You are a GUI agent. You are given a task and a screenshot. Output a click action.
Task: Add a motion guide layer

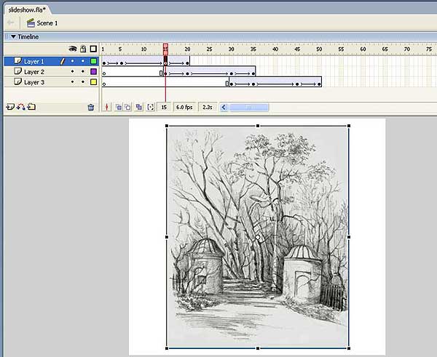pos(20,107)
